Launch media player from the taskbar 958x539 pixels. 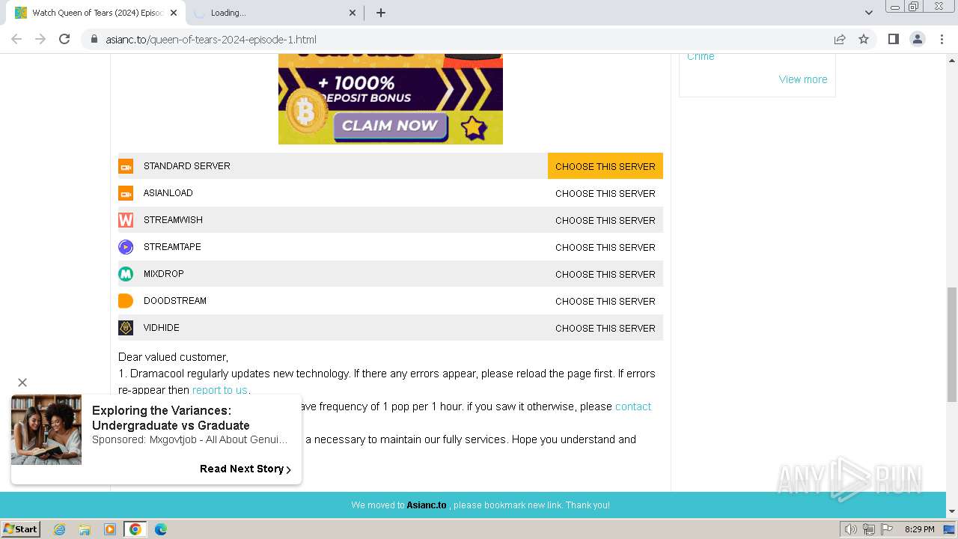pos(110,529)
